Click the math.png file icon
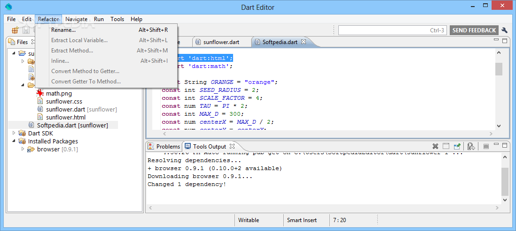 (40, 93)
